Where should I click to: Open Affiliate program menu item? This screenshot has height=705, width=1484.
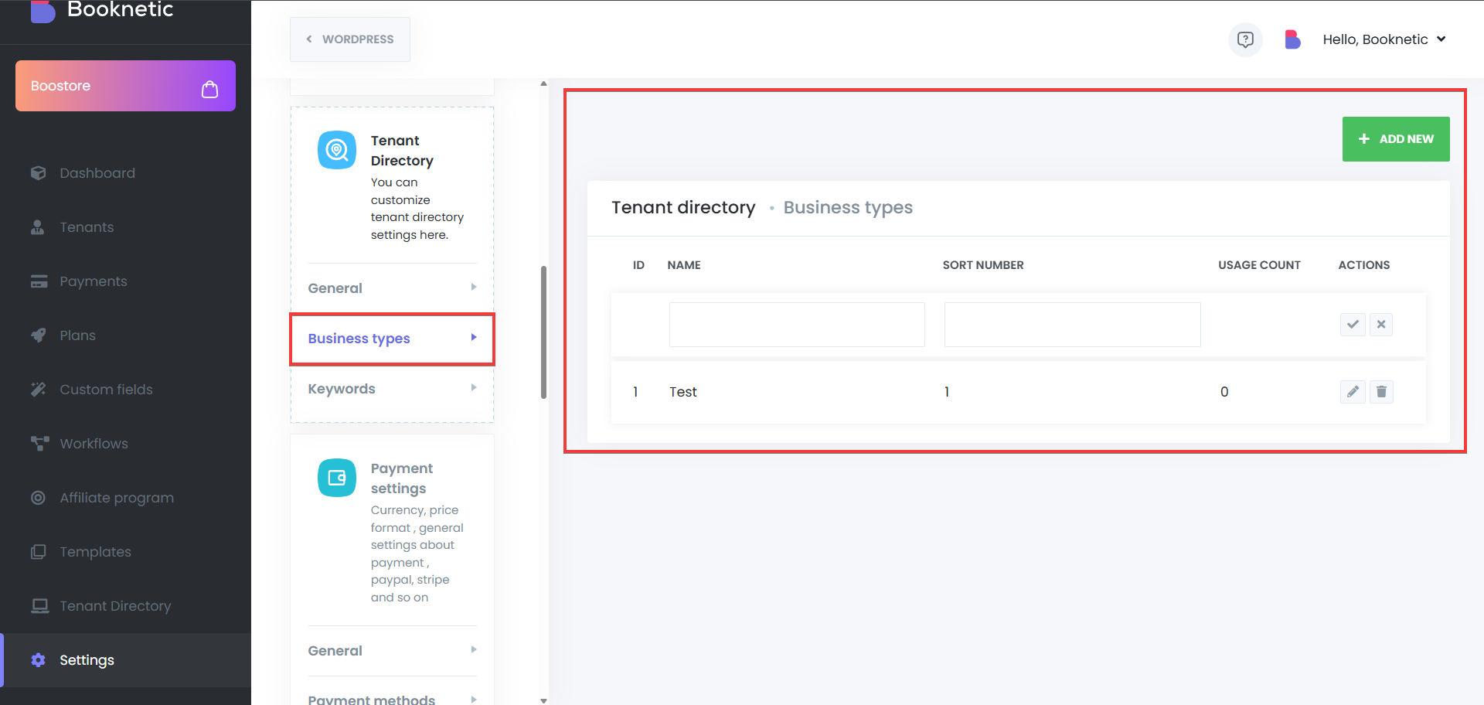tap(125, 498)
